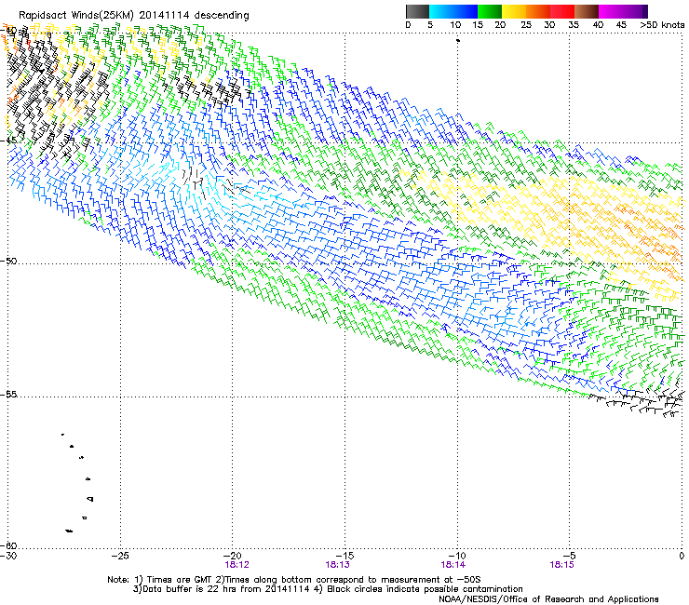Select the 18:13 time label

(337, 565)
